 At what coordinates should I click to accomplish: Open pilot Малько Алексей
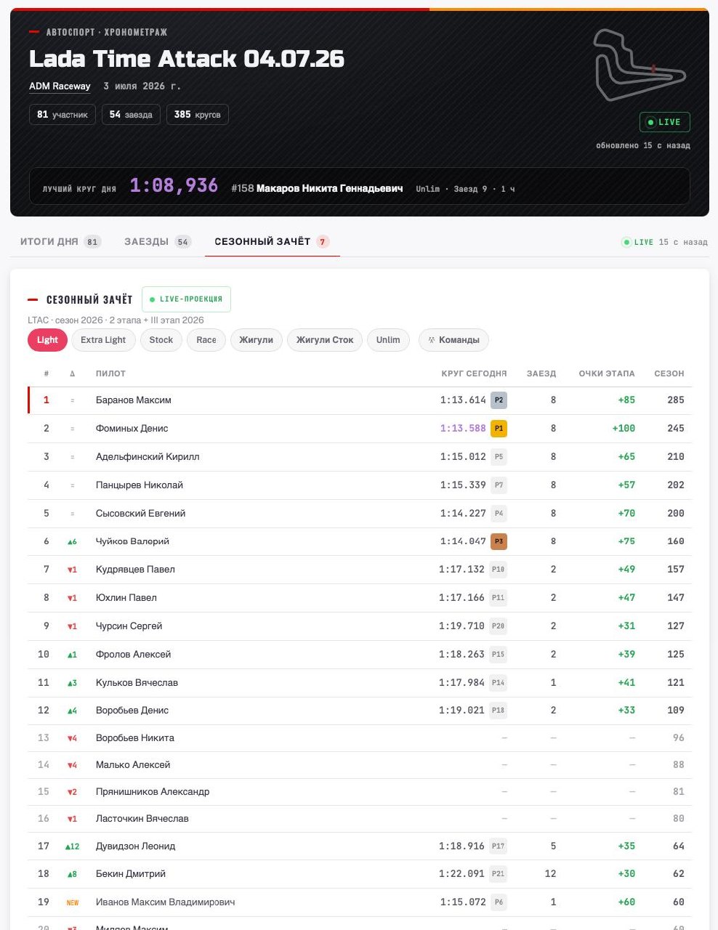point(133,765)
